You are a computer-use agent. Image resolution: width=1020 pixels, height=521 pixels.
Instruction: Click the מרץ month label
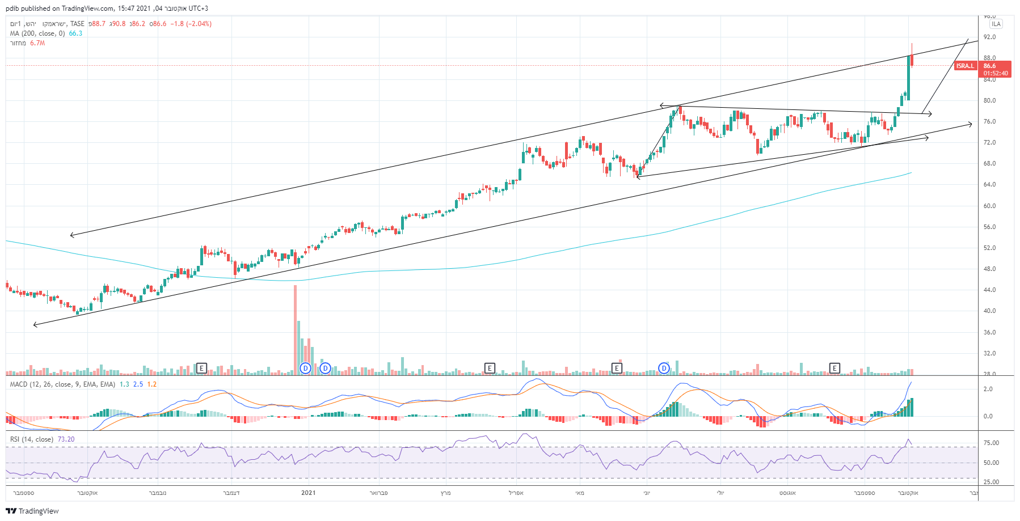point(446,493)
